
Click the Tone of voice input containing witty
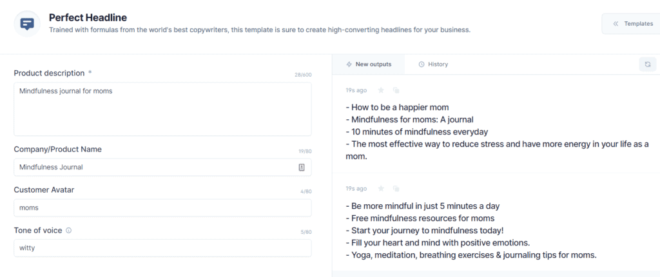pyautogui.click(x=162, y=248)
